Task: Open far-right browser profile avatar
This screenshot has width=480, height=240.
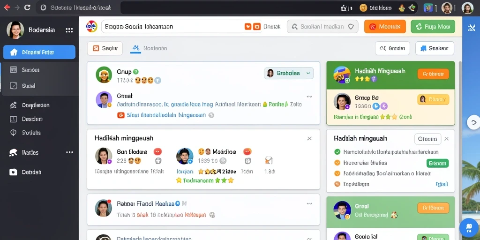Action: (x=467, y=8)
